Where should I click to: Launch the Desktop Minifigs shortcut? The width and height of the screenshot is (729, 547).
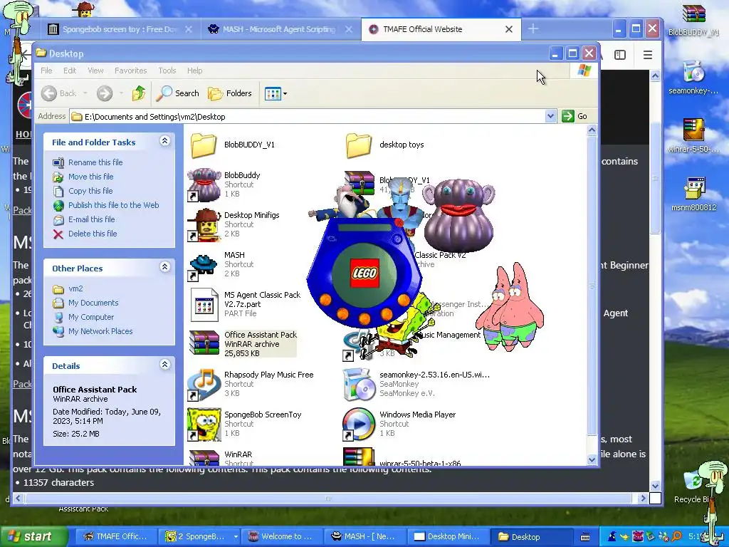point(204,224)
